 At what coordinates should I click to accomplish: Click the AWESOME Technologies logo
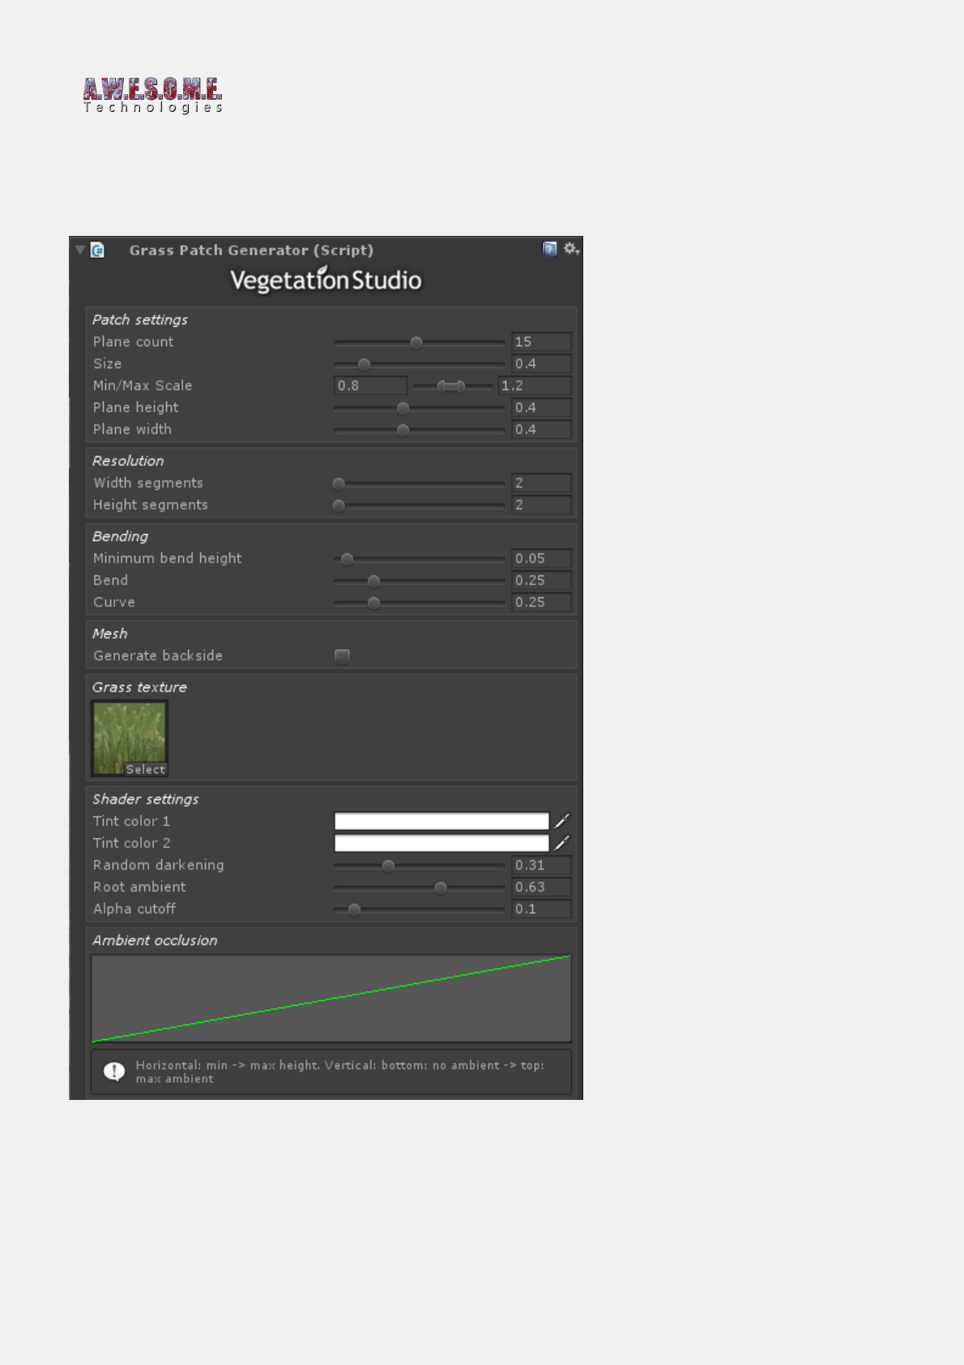pos(152,95)
